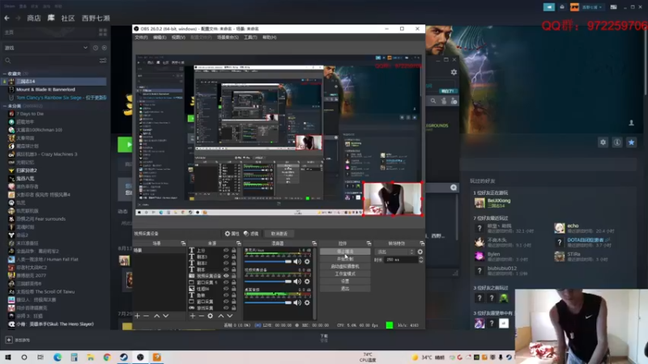Toggle visibility of the 窗口采集 5 source
The width and height of the screenshot is (648, 364).
226,282
